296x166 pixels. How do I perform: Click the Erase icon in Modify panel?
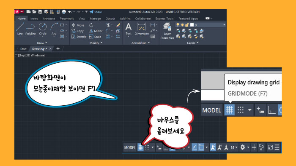point(118,25)
